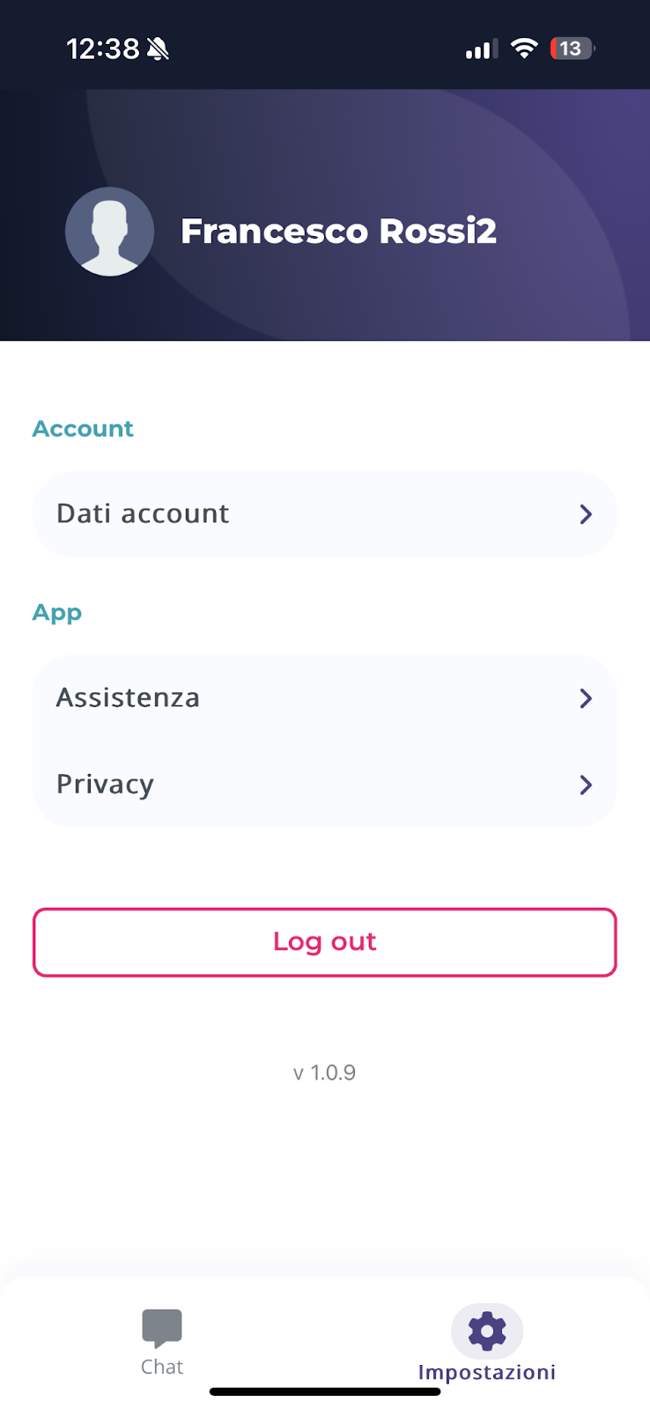650x1409 pixels.
Task: Tap the battery indicator icon
Action: (572, 48)
